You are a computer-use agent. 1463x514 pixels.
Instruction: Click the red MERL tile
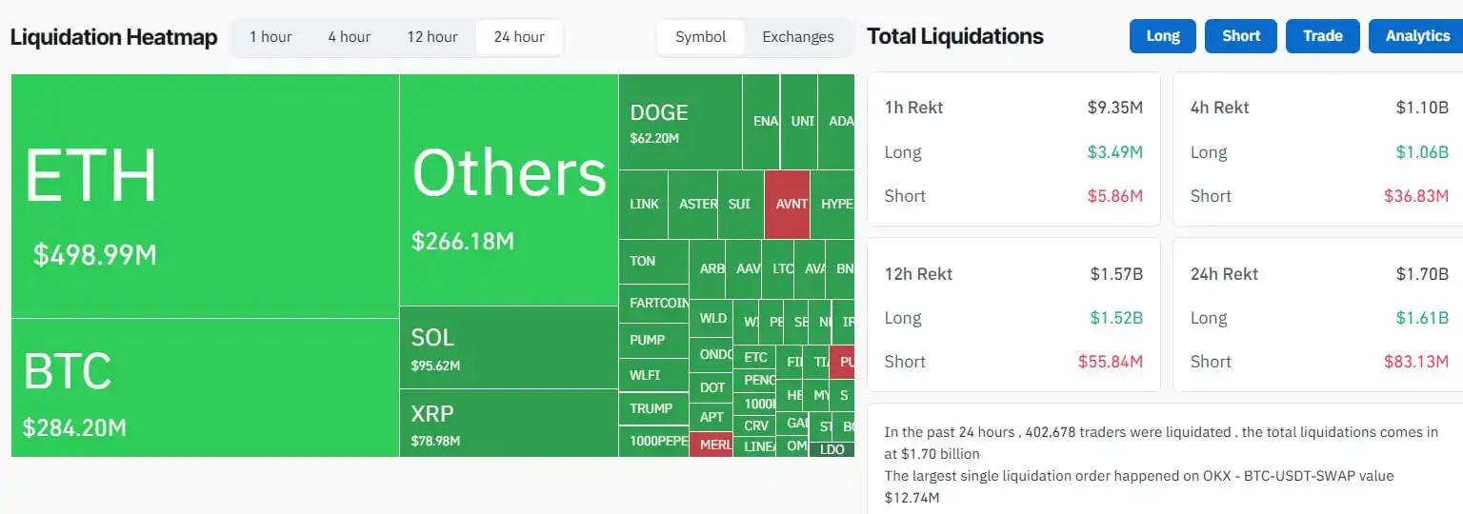711,445
